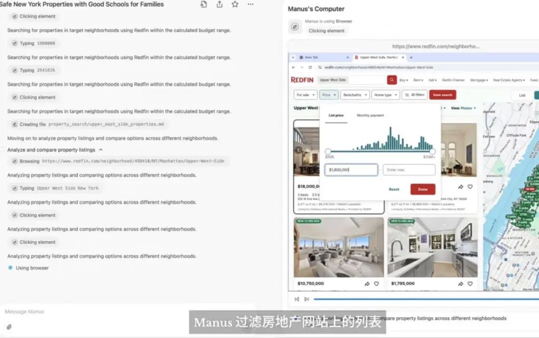
Task: Expand the Buy menu
Action: coord(404,80)
